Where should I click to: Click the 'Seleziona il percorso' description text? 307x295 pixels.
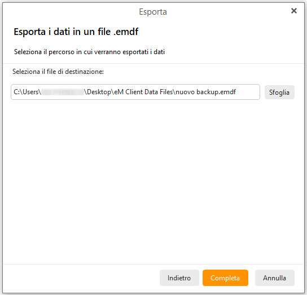pyautogui.click(x=89, y=52)
